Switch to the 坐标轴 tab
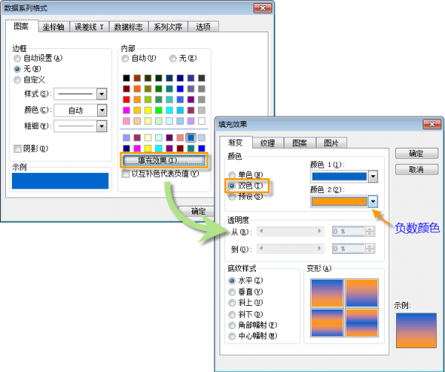 coord(53,27)
